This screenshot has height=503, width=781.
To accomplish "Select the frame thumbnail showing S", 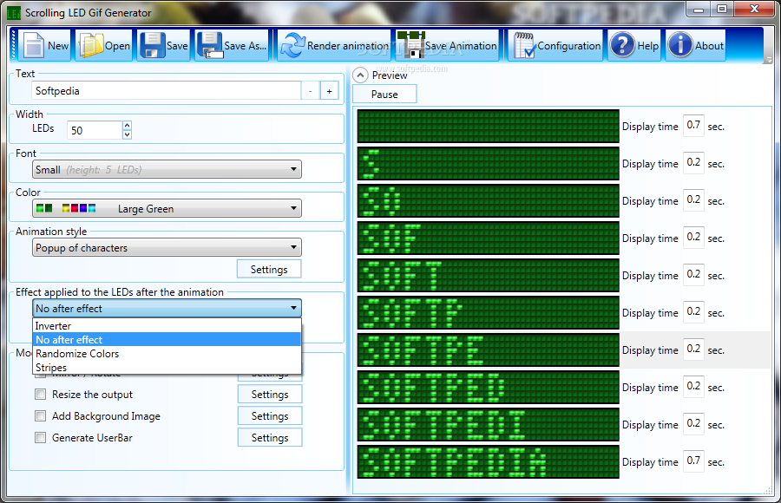I will point(488,163).
